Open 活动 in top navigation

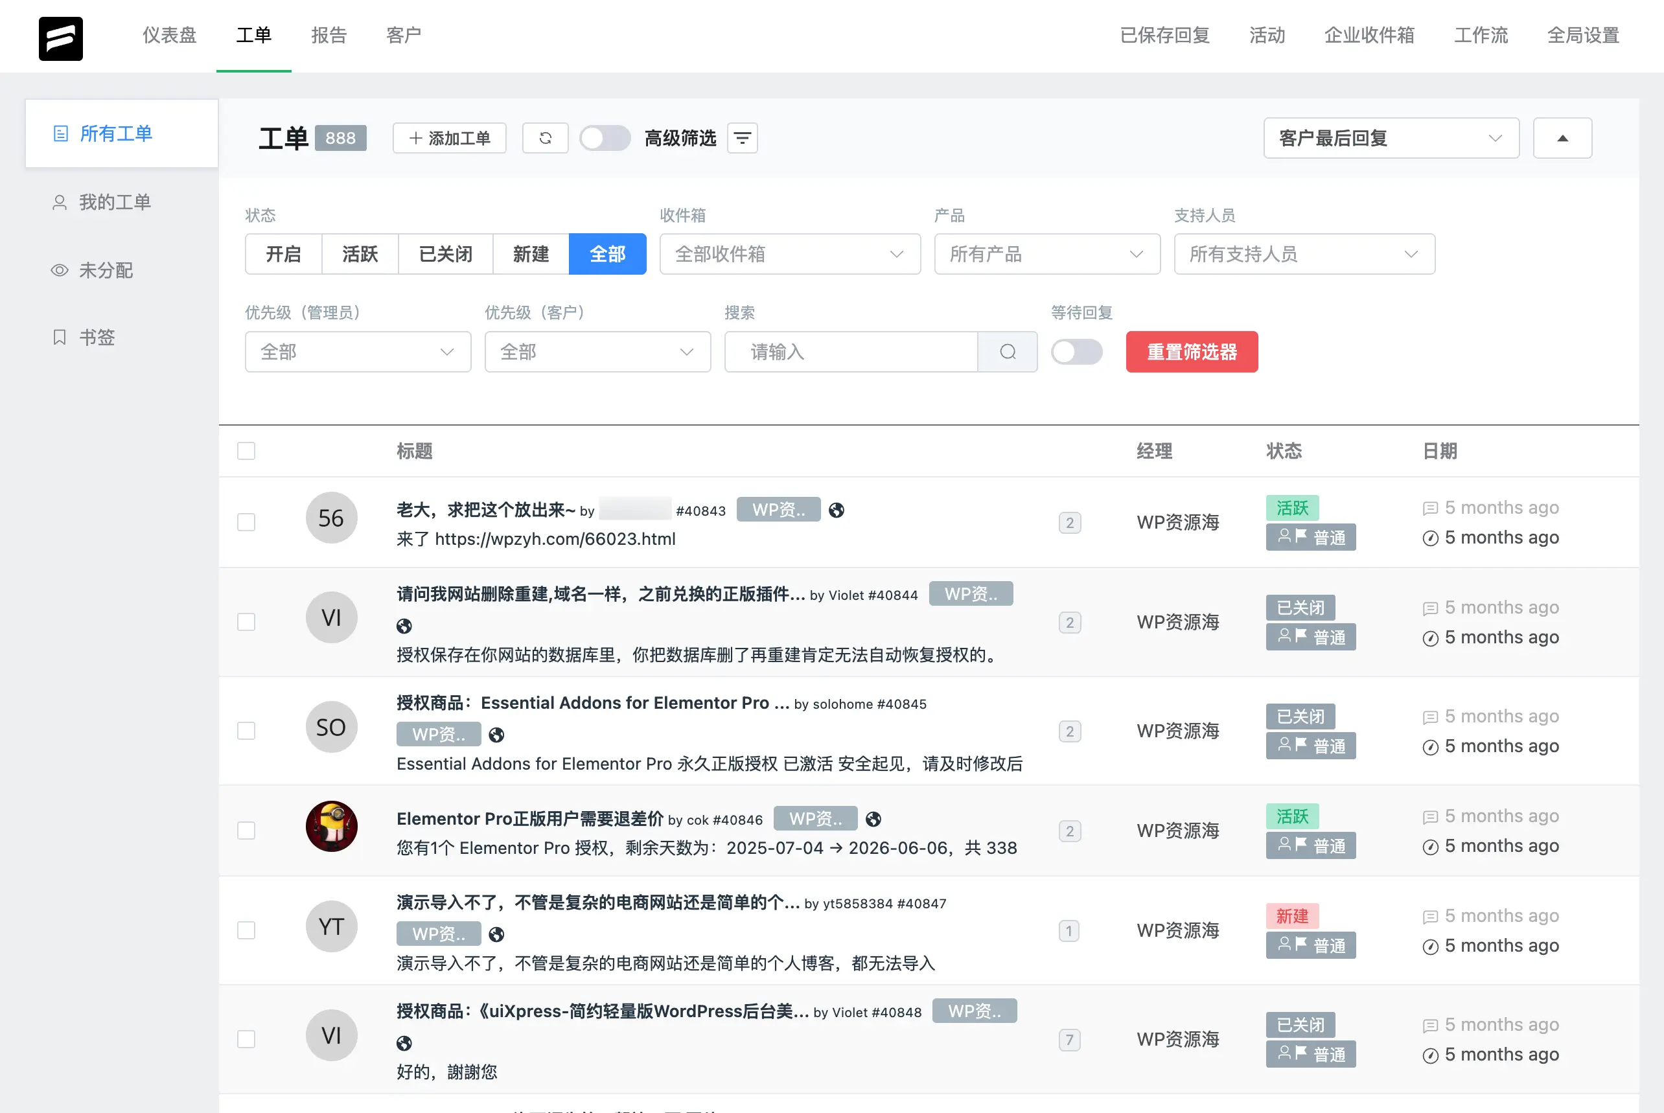[1267, 36]
